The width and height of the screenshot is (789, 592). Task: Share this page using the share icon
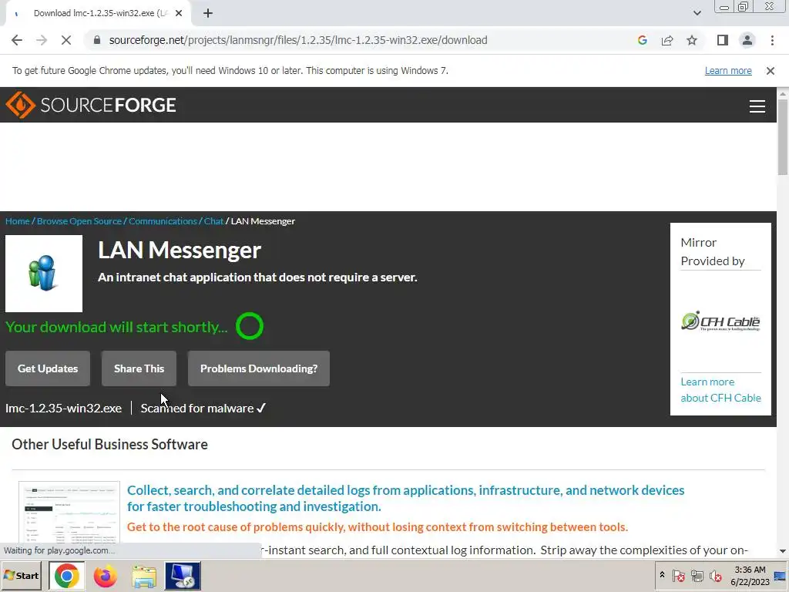click(667, 40)
